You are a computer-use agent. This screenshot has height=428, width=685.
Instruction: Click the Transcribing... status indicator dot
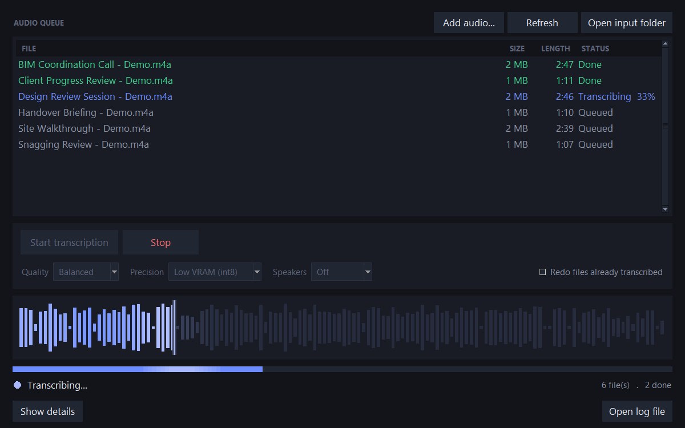click(17, 385)
